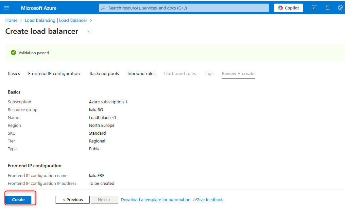Click the 'Region' field label
Image resolution: width=345 pixels, height=208 pixels.
14,126
